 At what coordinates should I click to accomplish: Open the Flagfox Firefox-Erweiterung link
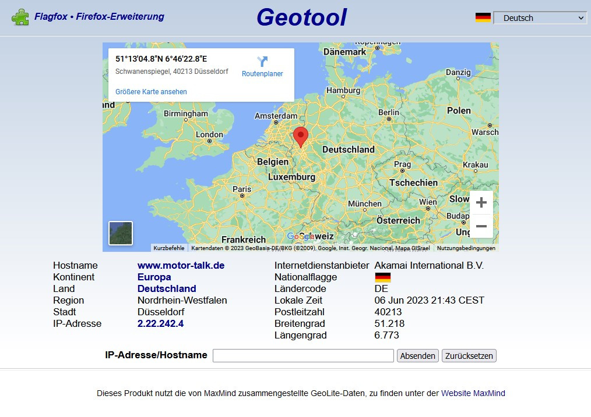pos(99,17)
